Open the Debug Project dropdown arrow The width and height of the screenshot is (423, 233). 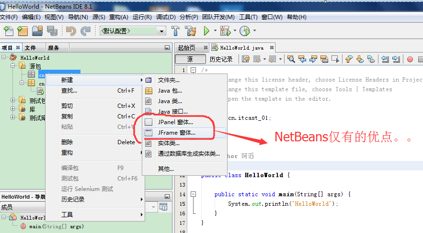[x=235, y=31]
